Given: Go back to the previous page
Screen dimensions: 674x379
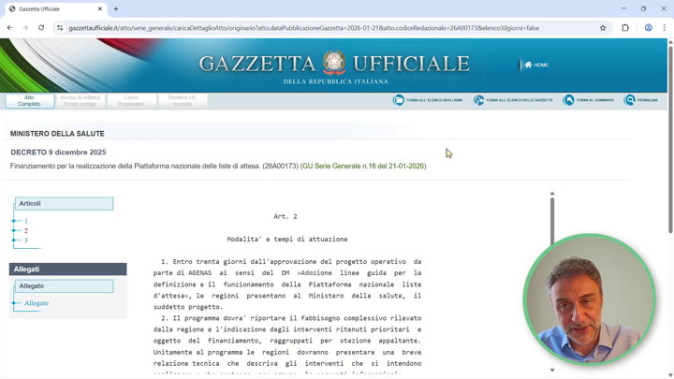Looking at the screenshot, I should click(x=9, y=27).
